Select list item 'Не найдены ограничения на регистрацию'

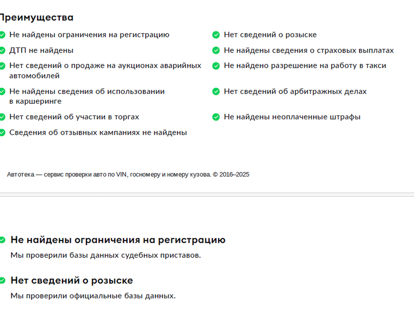click(x=89, y=35)
